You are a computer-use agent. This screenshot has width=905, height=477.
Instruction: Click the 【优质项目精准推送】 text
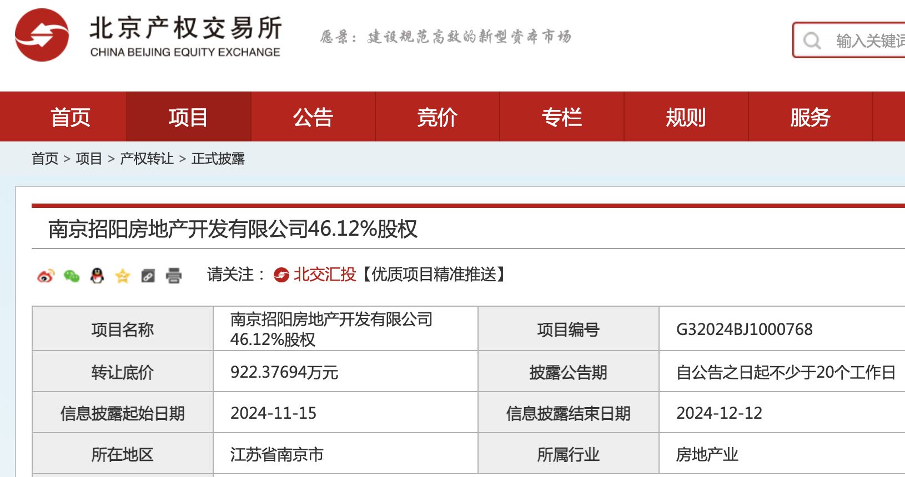click(434, 275)
